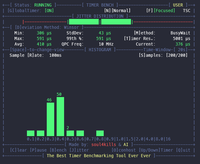Click The Best Timer Benchmarking Tool footer text
Image resolution: width=200 pixels, height=164 pixels.
[x=98, y=156]
